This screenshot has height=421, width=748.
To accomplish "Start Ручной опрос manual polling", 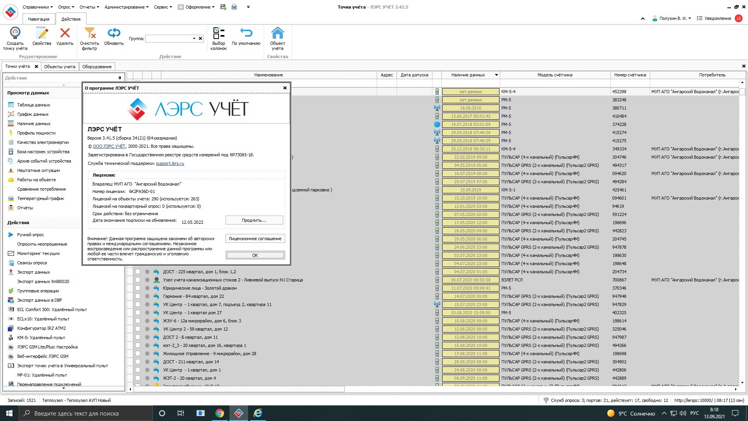I will tap(30, 235).
